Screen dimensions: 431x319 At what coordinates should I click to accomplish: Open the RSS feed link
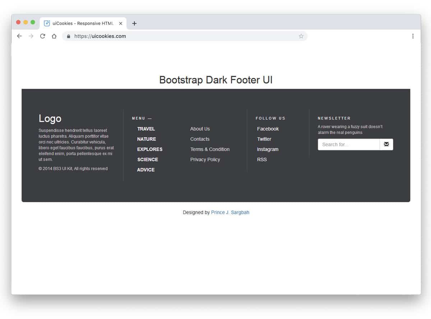(262, 159)
